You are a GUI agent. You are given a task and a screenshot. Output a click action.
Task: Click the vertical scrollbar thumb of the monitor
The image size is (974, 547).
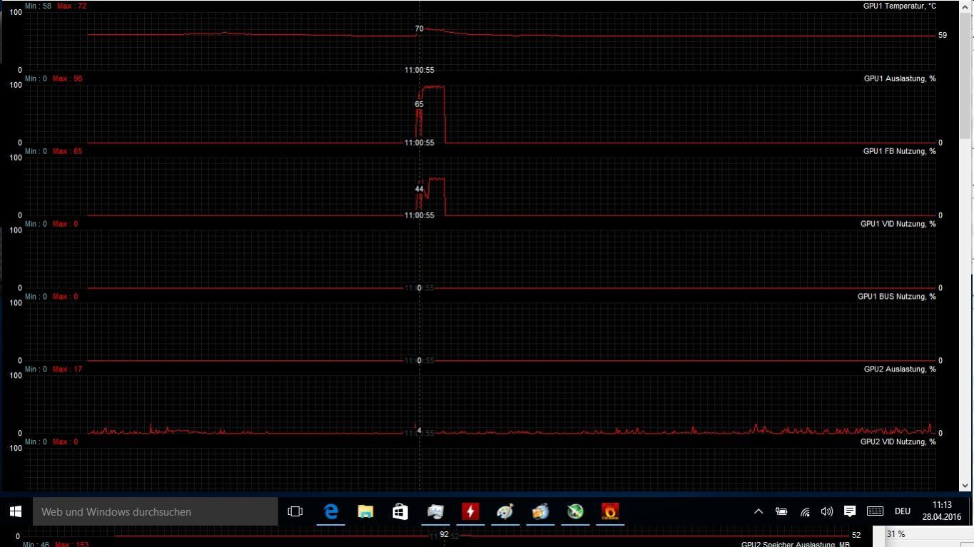[x=965, y=75]
